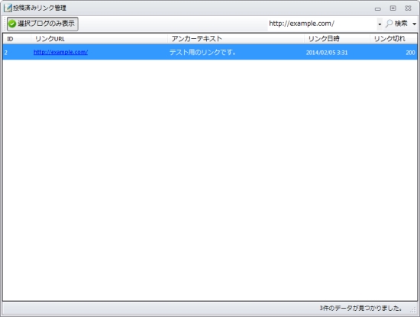Maximize the 投稿済みリンク管理 window
Screen dimensions: 420x317
[393, 8]
